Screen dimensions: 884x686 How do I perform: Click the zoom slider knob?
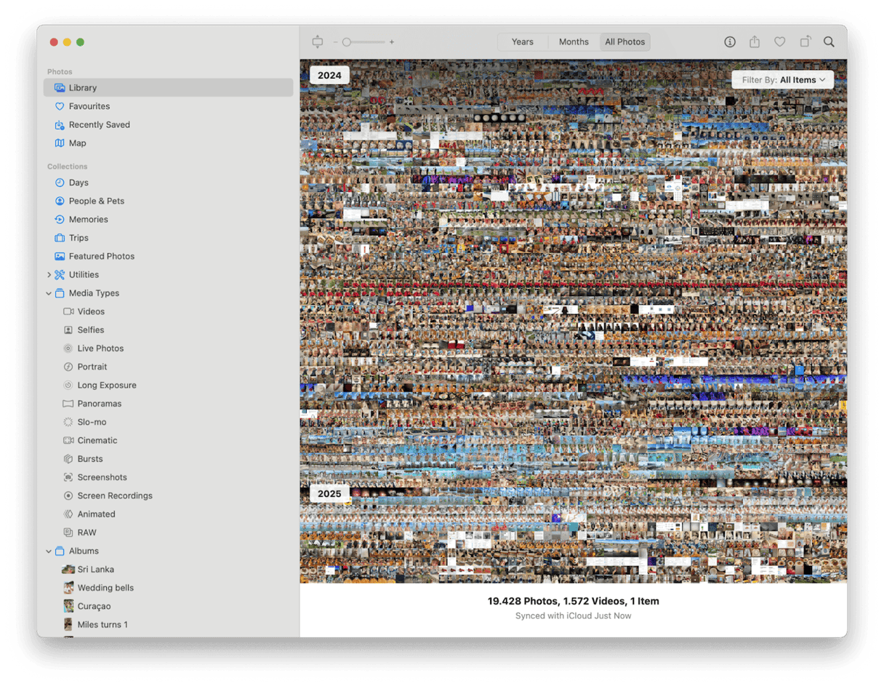point(347,42)
